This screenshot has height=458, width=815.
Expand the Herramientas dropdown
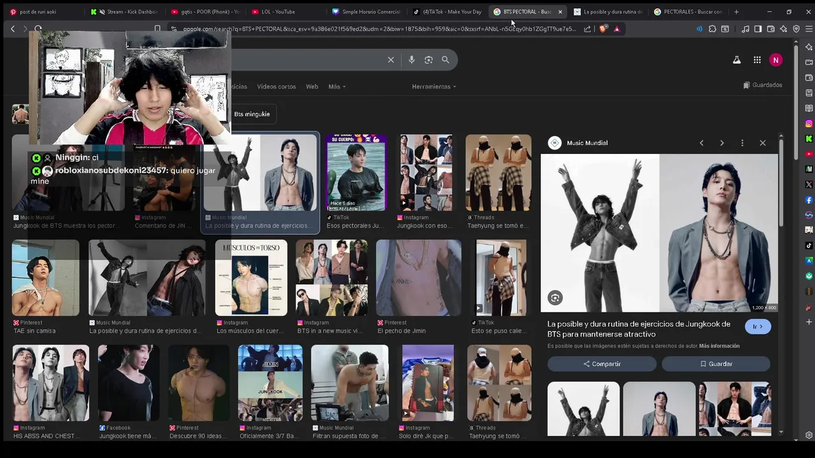tap(434, 87)
